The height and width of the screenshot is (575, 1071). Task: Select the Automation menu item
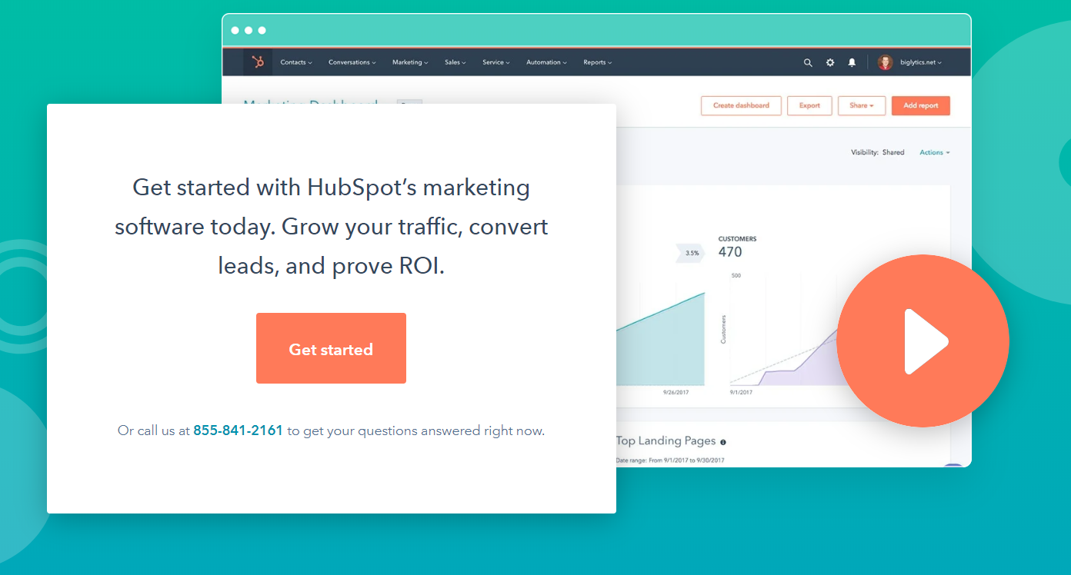click(x=546, y=62)
